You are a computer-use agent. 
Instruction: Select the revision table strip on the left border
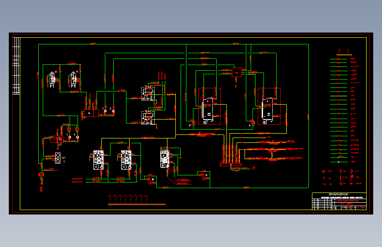[16, 66]
